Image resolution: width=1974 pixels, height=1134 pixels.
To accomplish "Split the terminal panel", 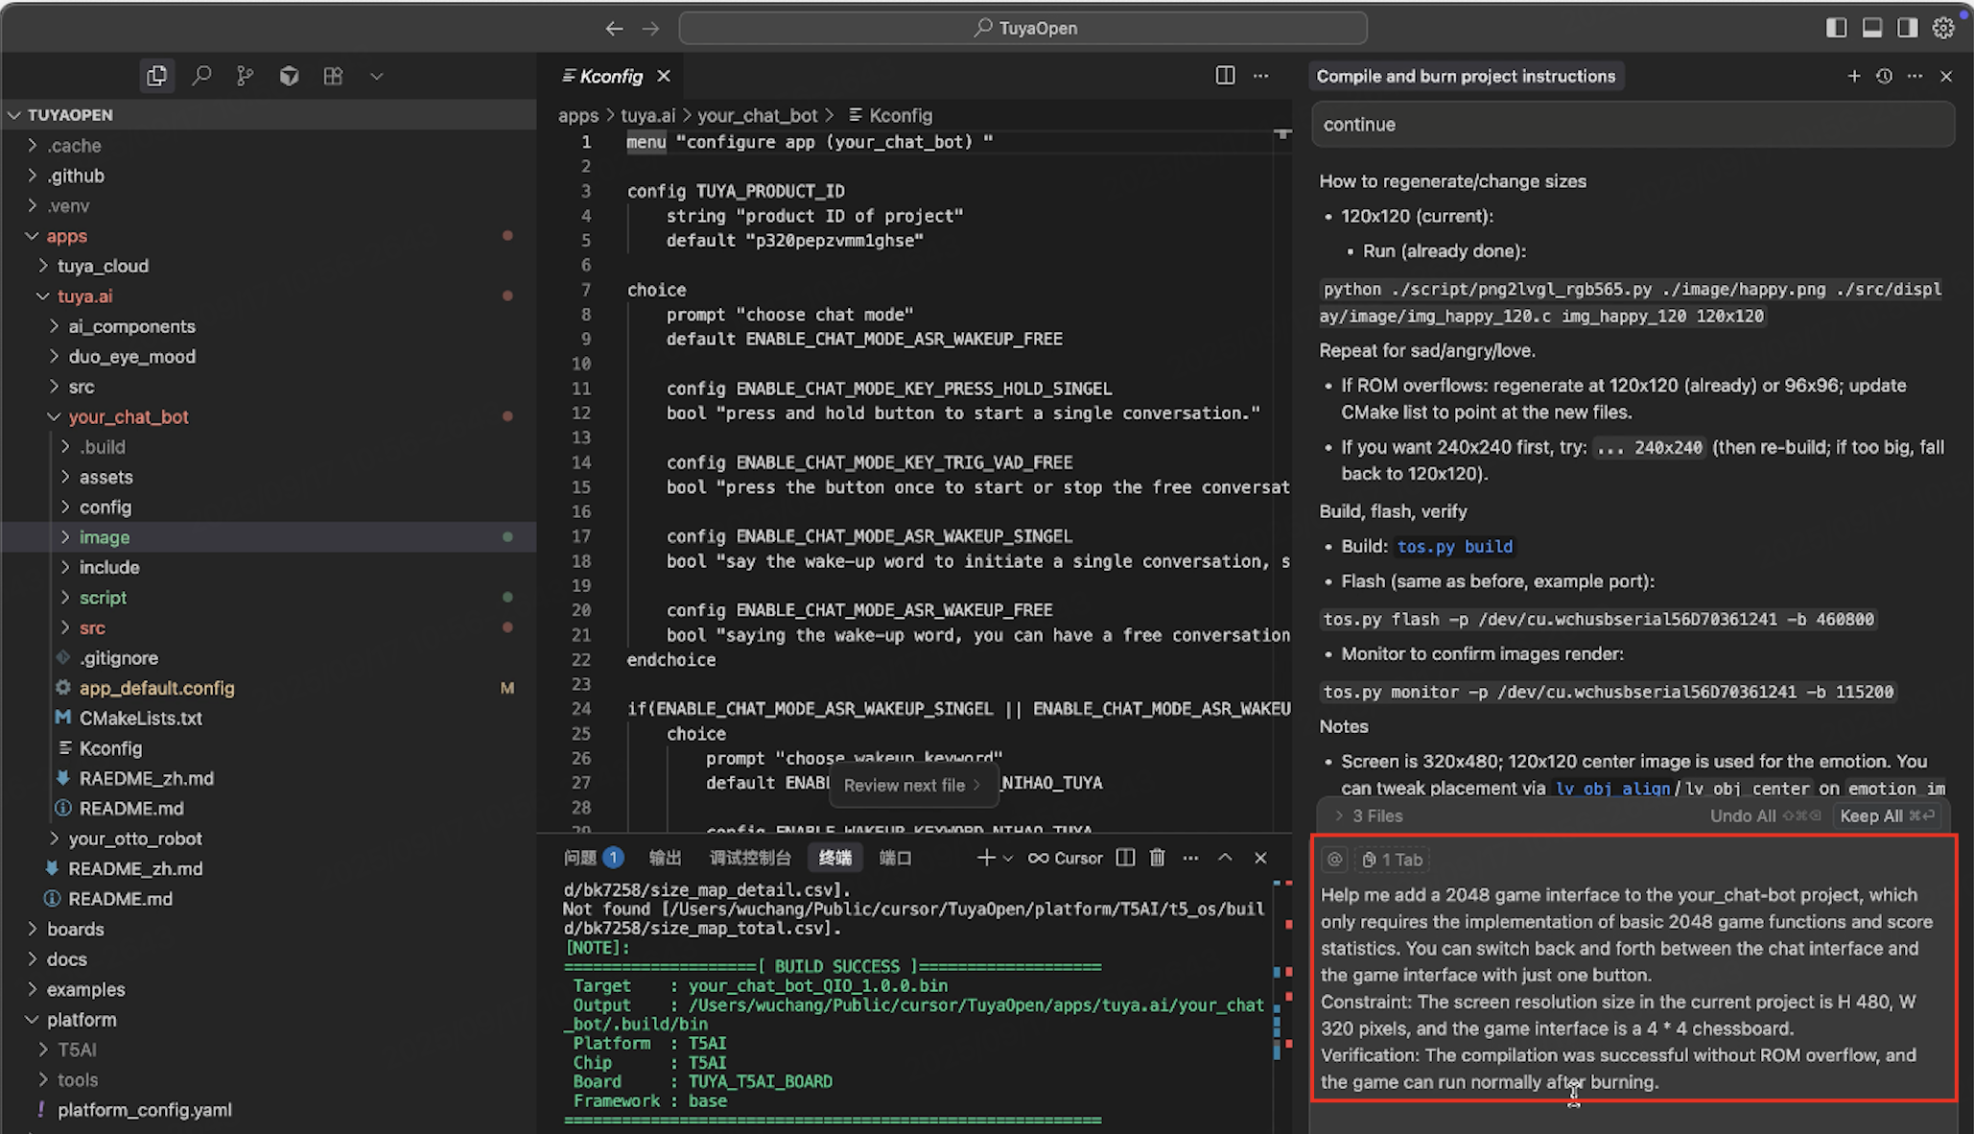I will point(1125,858).
